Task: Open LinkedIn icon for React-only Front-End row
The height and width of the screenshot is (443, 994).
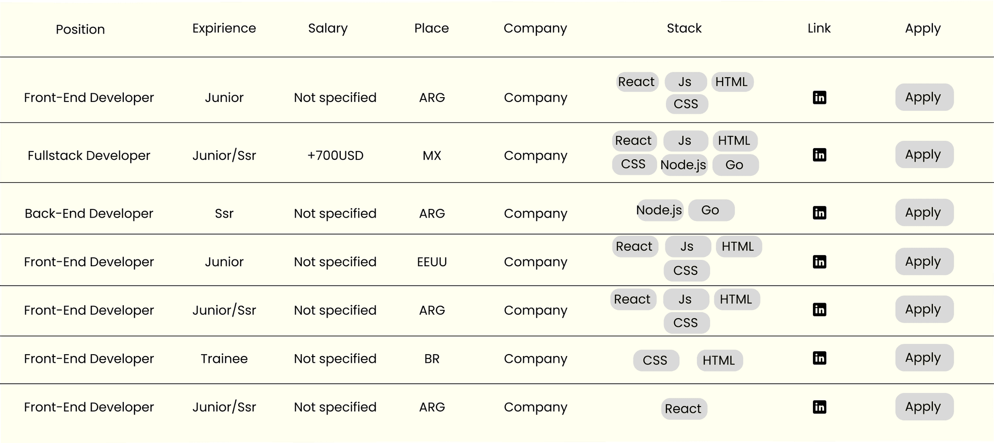Action: click(x=819, y=407)
